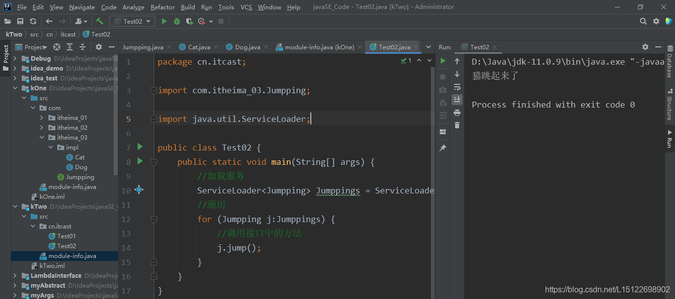Toggle scroll to end in Run console
The height and width of the screenshot is (299, 675).
click(x=457, y=99)
